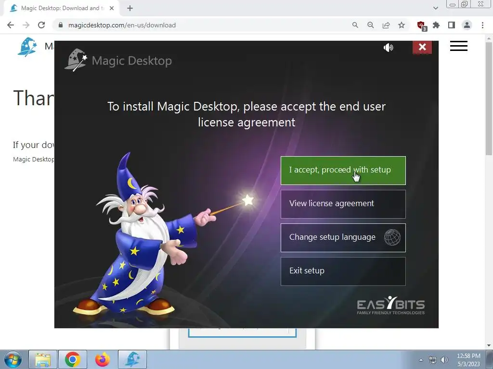Focus the address bar with magicdesktop.com URL

(201, 25)
